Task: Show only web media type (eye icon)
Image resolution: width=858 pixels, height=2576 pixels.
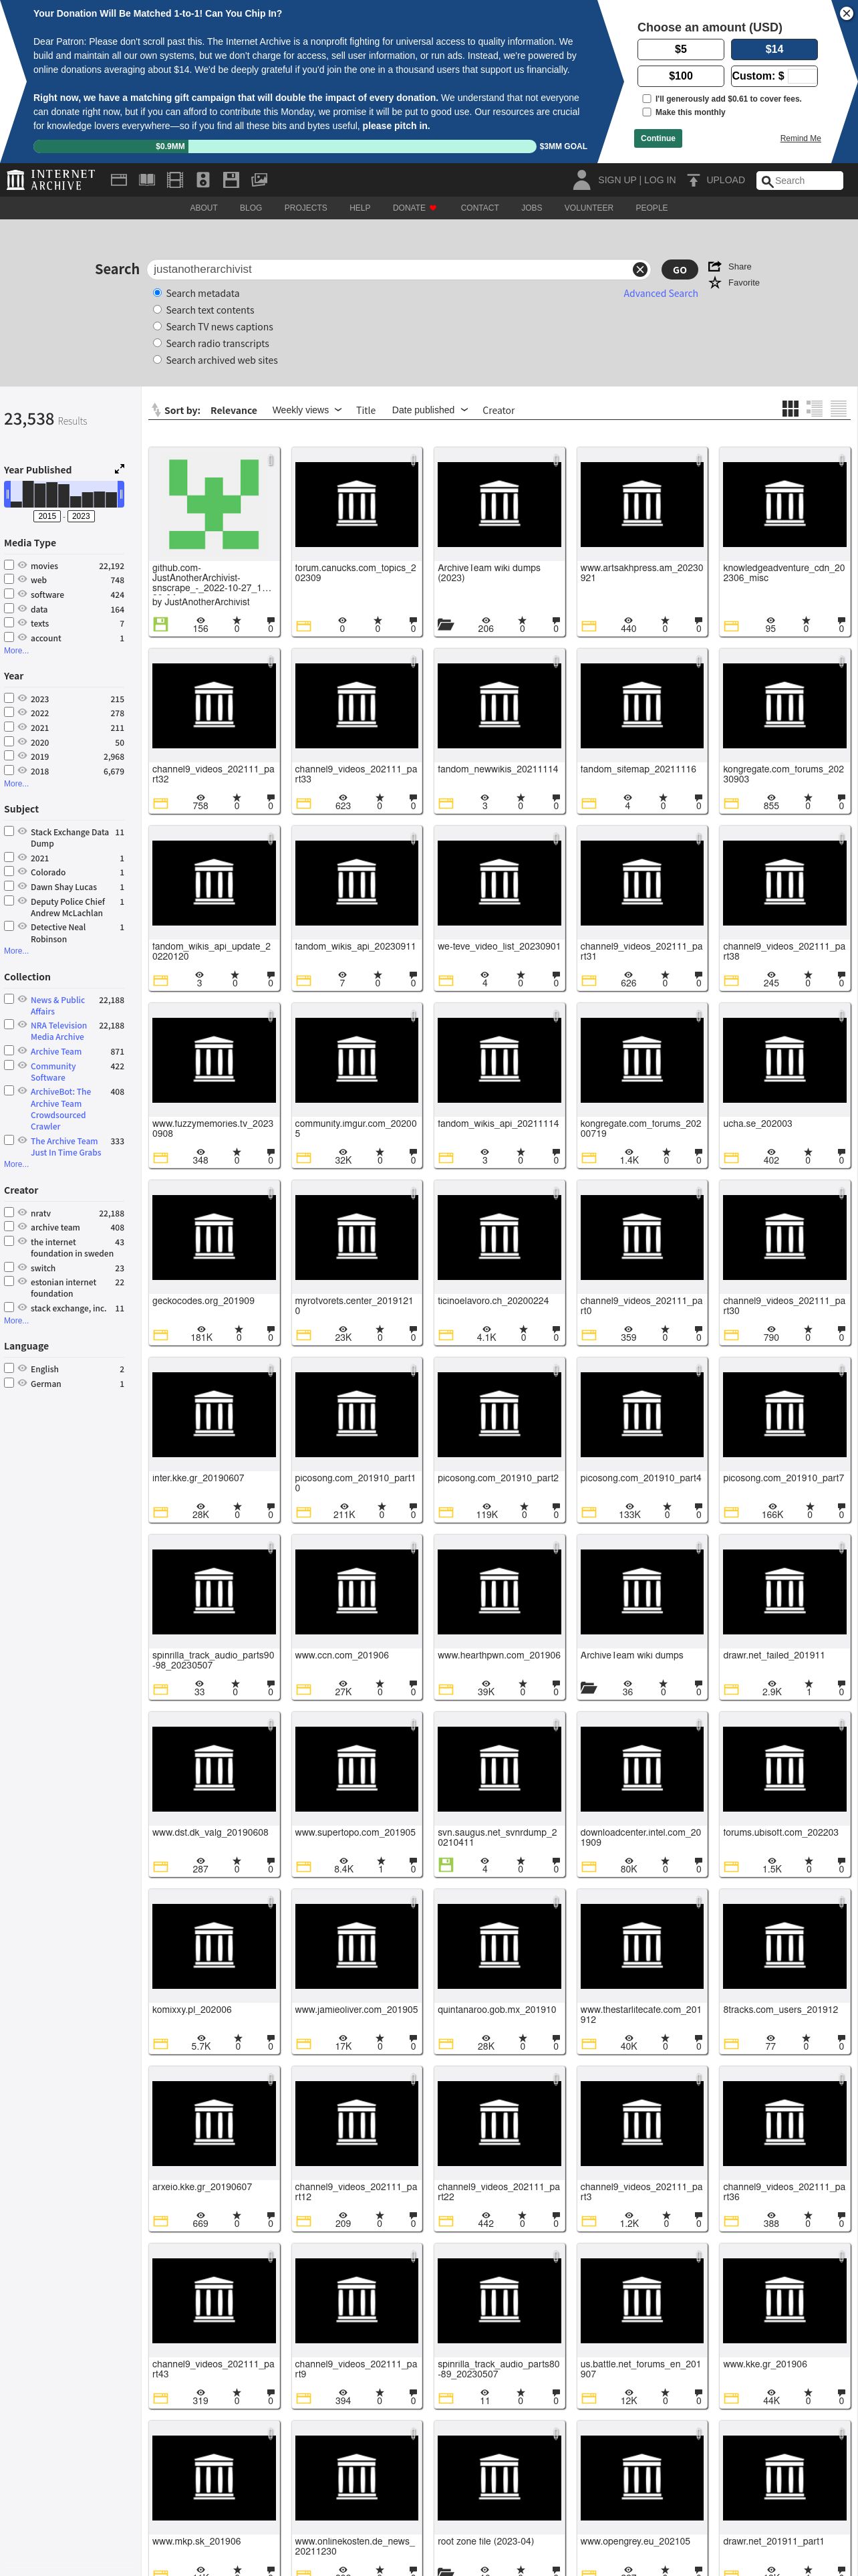Action: tap(22, 579)
